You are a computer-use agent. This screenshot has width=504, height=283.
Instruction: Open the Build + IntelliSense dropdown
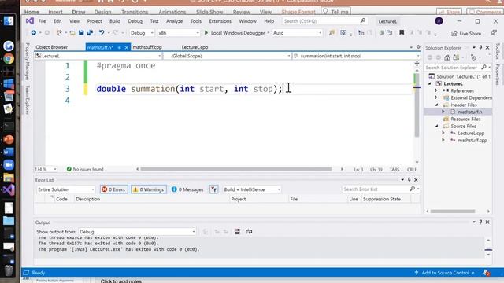pyautogui.click(x=252, y=189)
